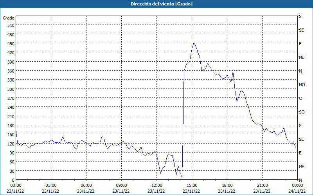Select the 120 degree axis label
313x195 pixels.
[11, 144]
